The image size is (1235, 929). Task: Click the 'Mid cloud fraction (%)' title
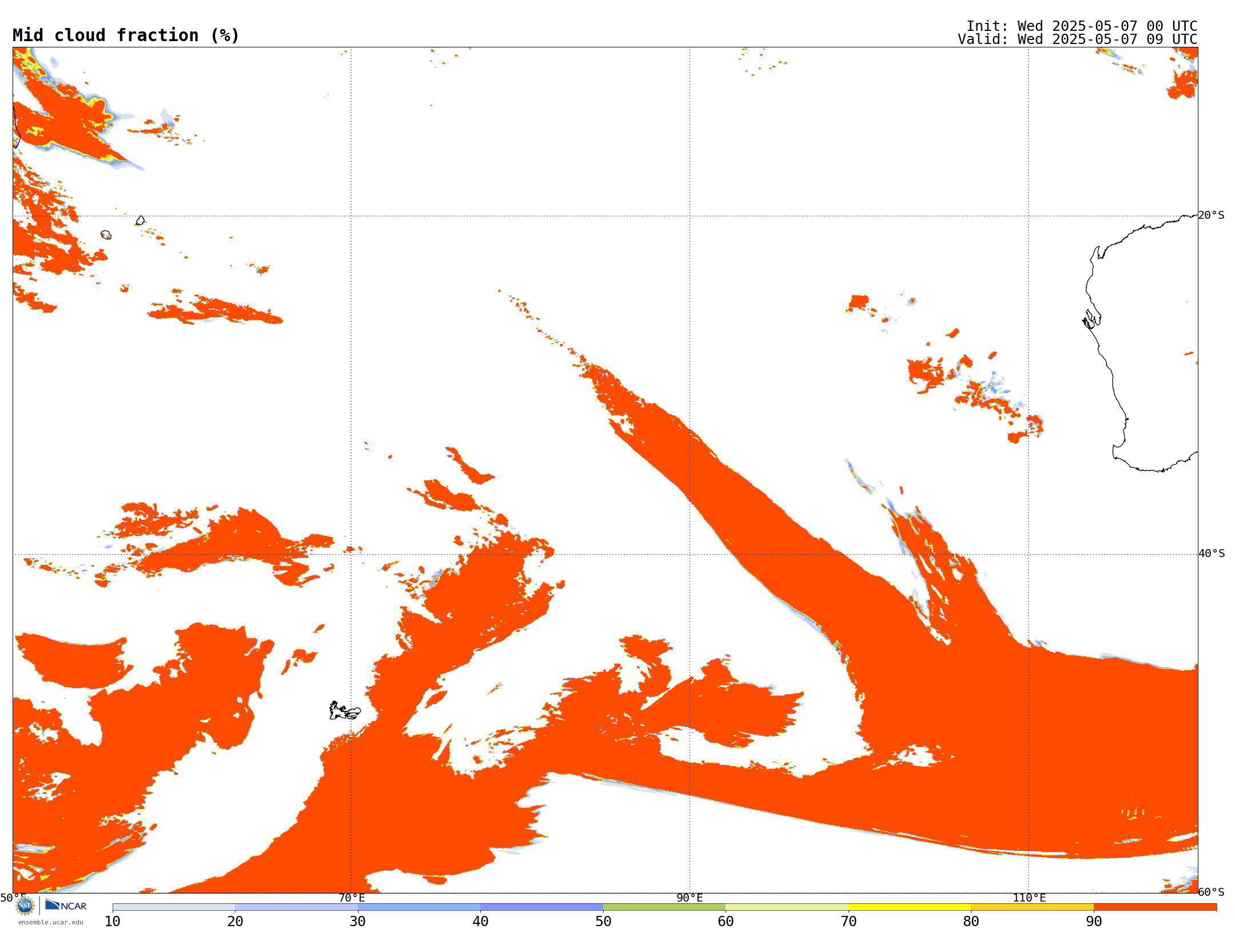pos(126,35)
